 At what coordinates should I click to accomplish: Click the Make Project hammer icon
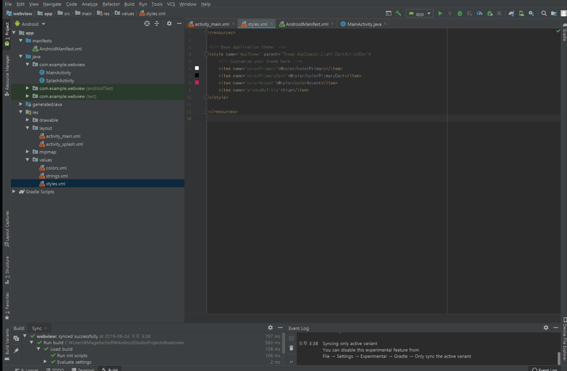pyautogui.click(x=398, y=13)
